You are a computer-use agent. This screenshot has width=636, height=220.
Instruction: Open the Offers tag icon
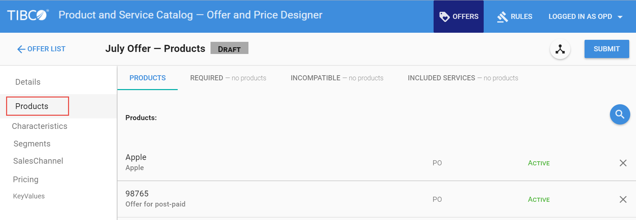pyautogui.click(x=444, y=17)
